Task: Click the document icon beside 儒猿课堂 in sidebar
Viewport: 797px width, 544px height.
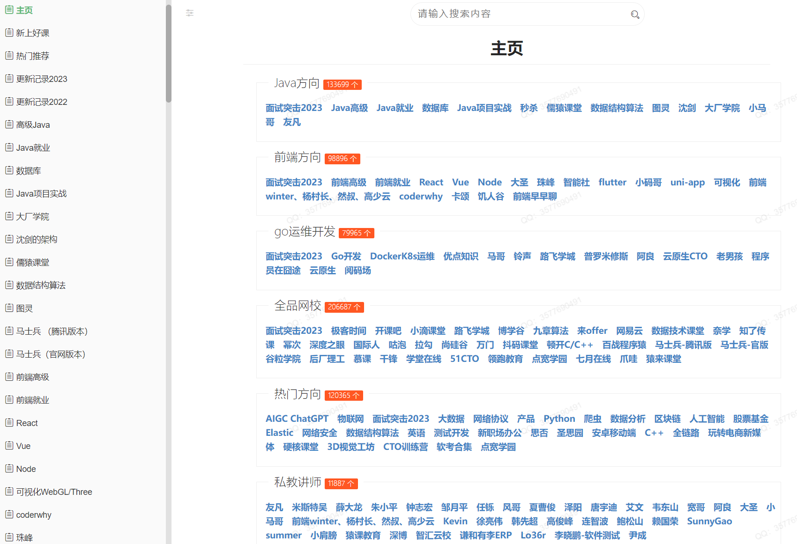Action: pos(9,262)
